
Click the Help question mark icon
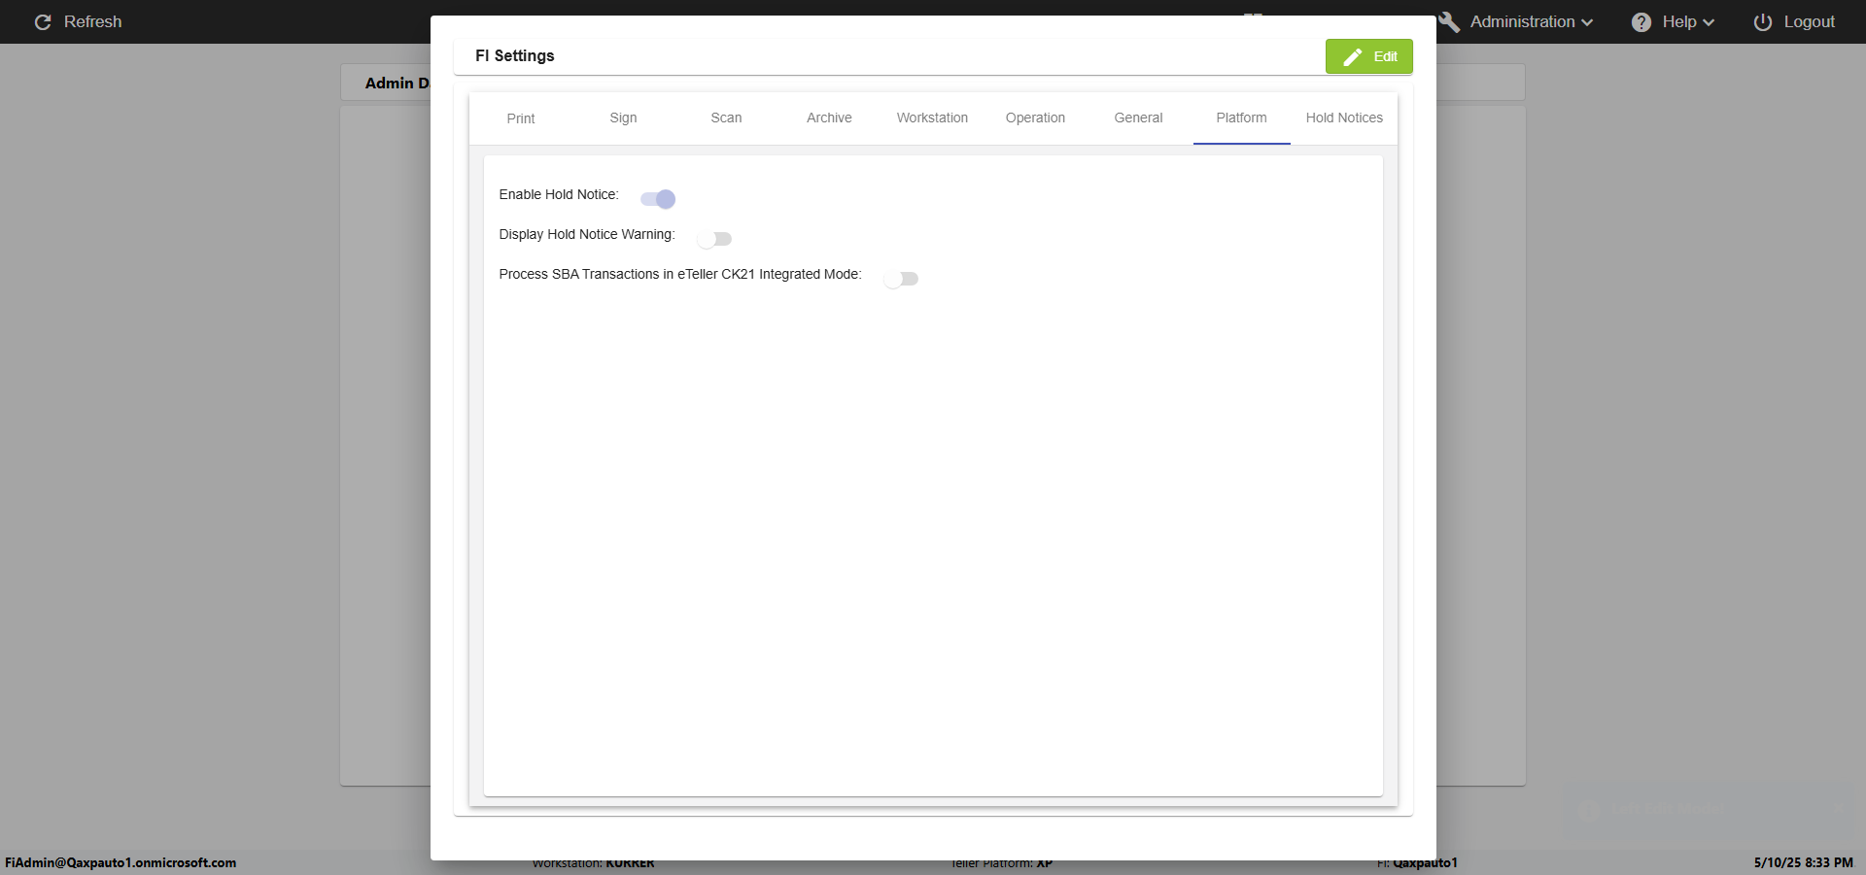click(1641, 22)
